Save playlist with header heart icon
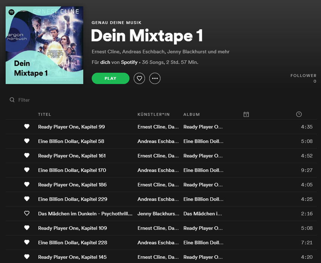Viewport: 321px width, 263px height. coord(139,78)
